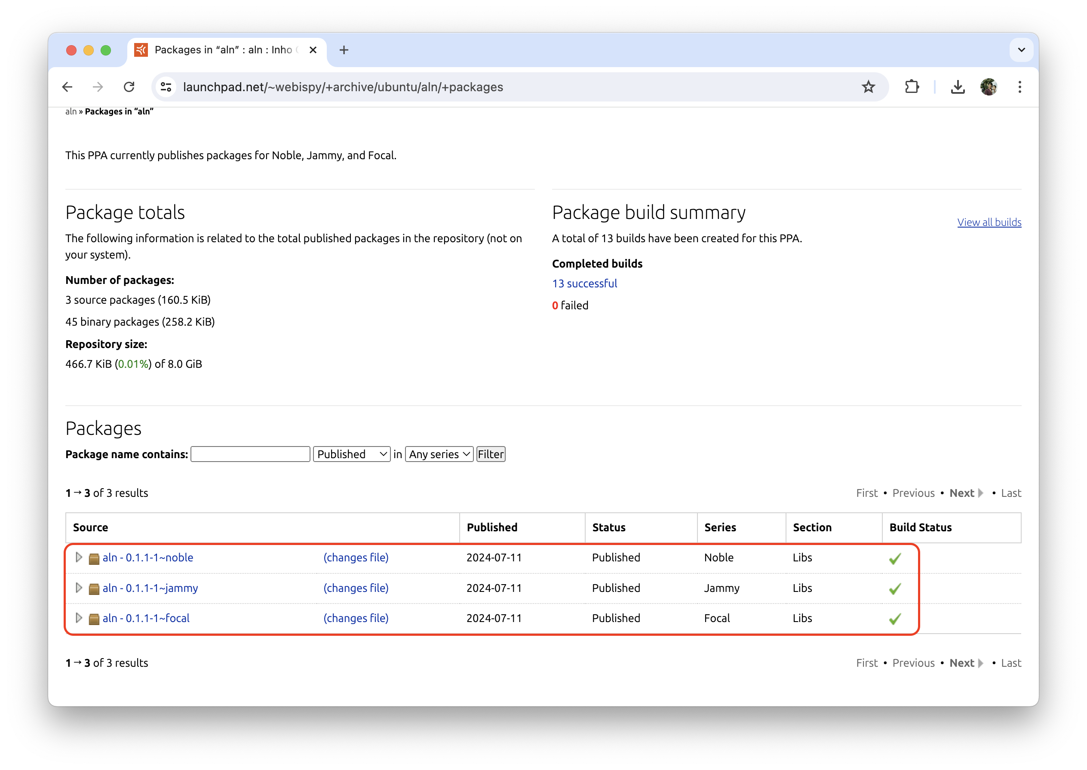Reload the Launchpad page
Image resolution: width=1087 pixels, height=770 pixels.
click(129, 87)
